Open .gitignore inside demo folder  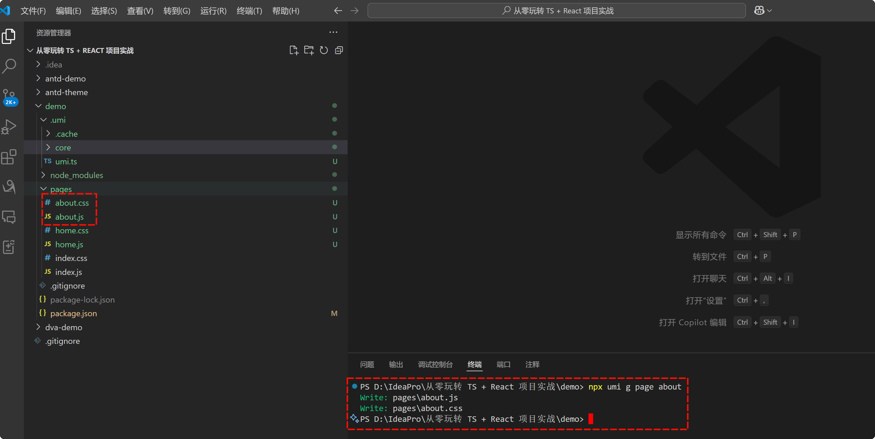[x=185, y=286]
